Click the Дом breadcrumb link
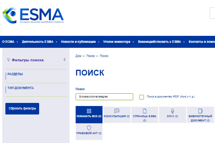215x143 pixels. coord(78,56)
